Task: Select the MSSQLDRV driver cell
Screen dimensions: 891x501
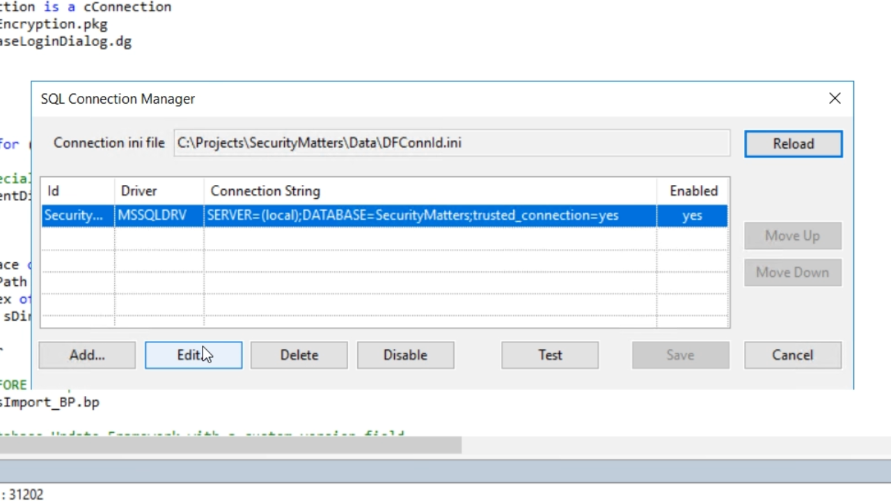Action: coord(159,216)
